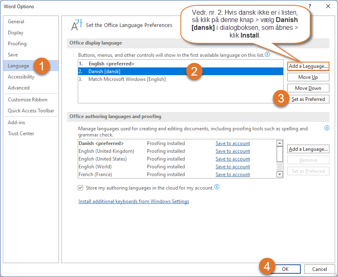Screen dimensions: 338x277
Task: Click Save to account for English (United States)
Action: click(233, 159)
